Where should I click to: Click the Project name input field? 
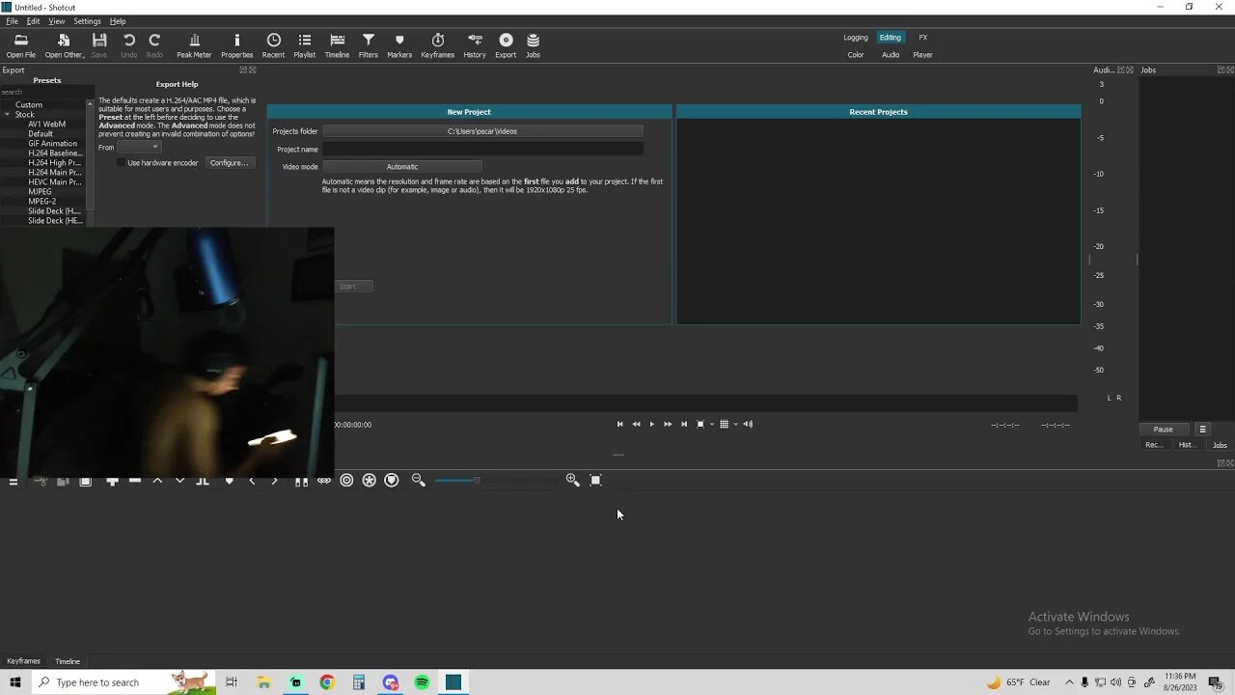pos(482,150)
